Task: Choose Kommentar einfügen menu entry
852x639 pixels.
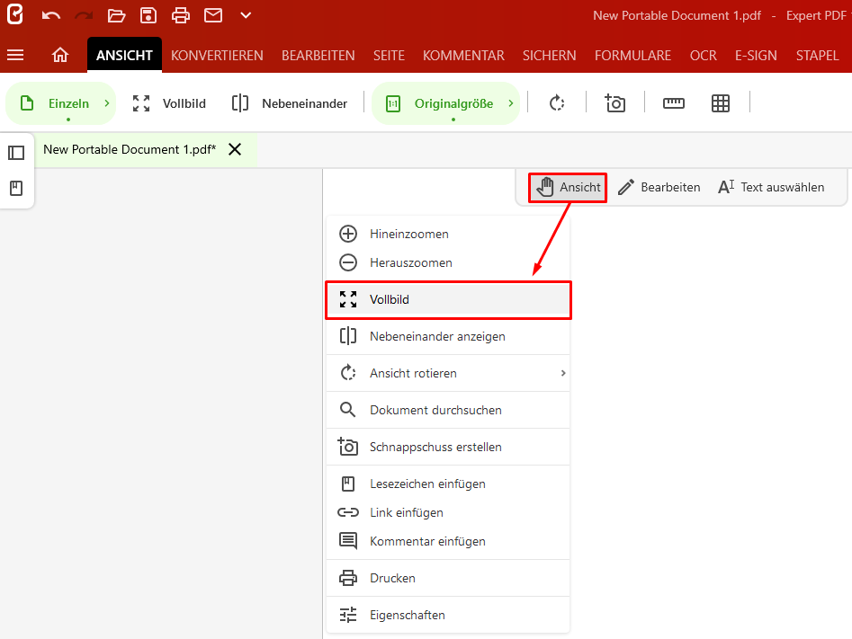Action: (448, 541)
